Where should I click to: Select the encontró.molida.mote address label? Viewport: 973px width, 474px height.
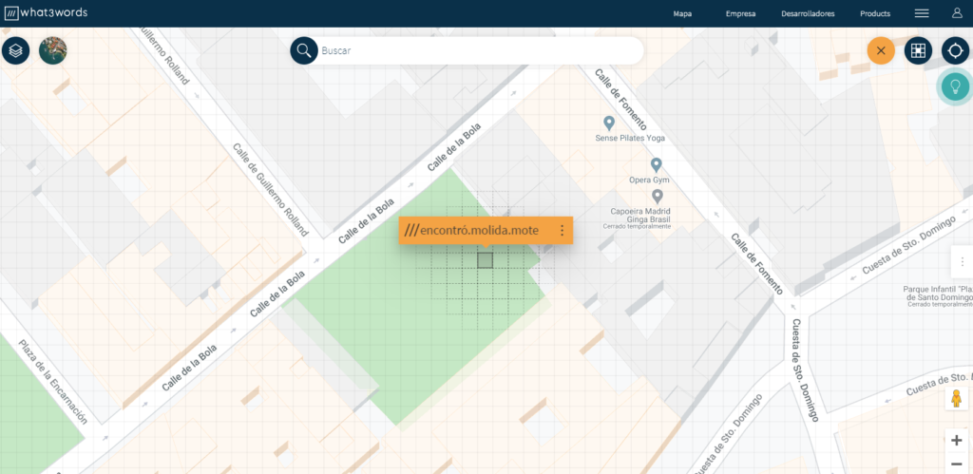[x=471, y=230]
